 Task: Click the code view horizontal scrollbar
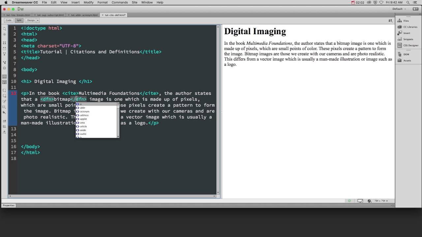[x=112, y=196]
